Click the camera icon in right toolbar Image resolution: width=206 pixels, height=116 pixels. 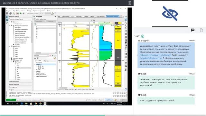point(126,66)
